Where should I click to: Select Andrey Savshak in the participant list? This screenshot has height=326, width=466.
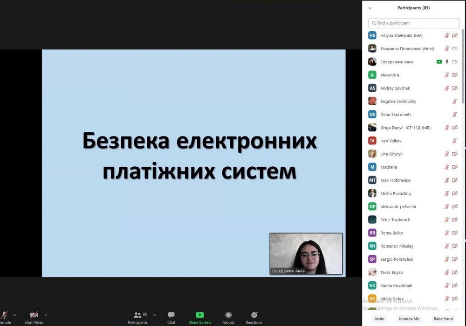click(395, 88)
